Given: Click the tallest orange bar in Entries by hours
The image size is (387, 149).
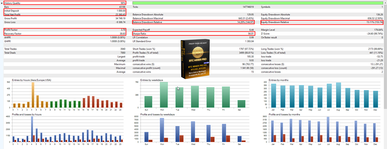Looking at the screenshot, I should (x=33, y=95).
